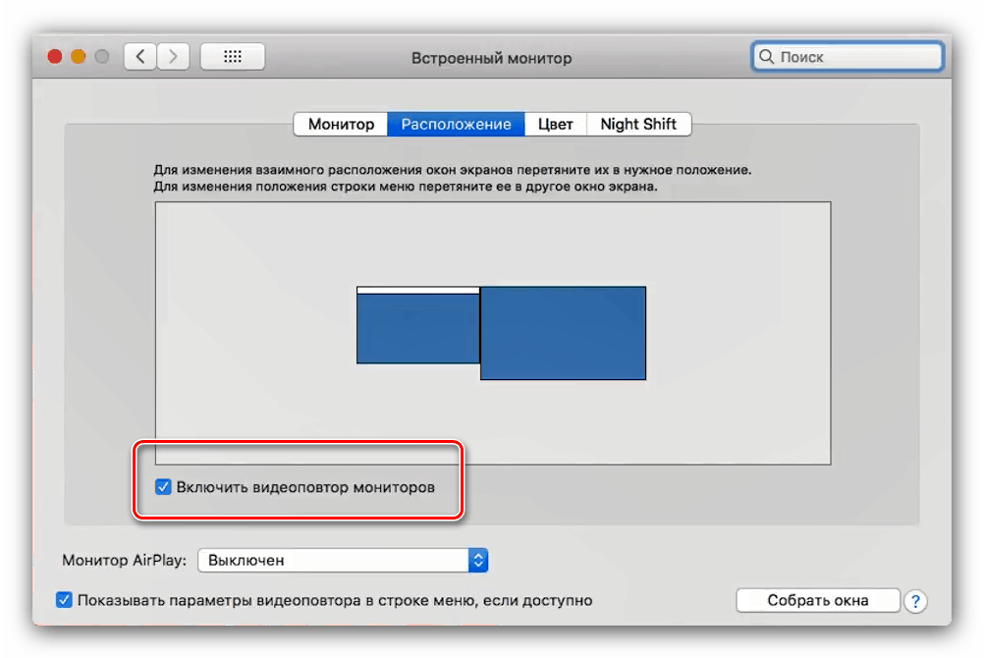Click the search magnifier icon

point(766,57)
